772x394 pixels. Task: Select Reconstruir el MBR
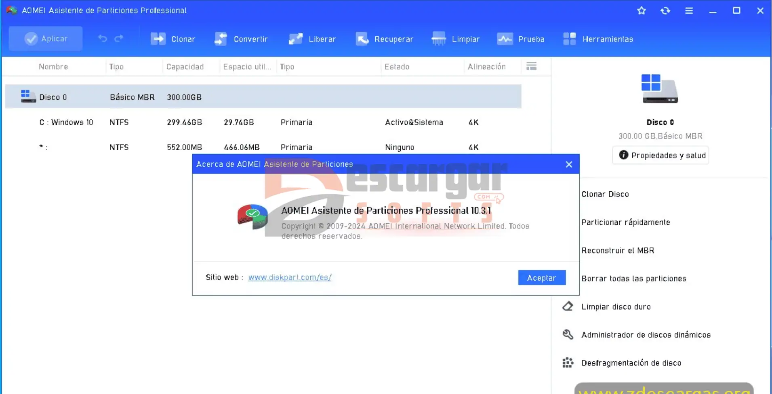618,250
